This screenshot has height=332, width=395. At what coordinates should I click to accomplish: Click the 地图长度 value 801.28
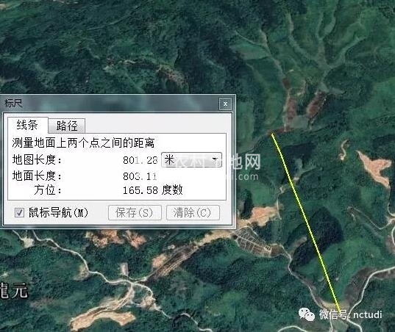click(140, 160)
